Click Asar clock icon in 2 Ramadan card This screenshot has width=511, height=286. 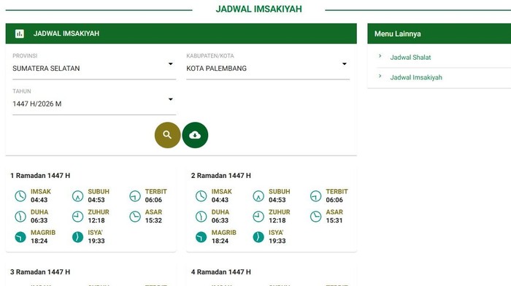pos(316,217)
